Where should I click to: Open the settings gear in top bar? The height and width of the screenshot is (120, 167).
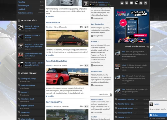click(141, 3)
